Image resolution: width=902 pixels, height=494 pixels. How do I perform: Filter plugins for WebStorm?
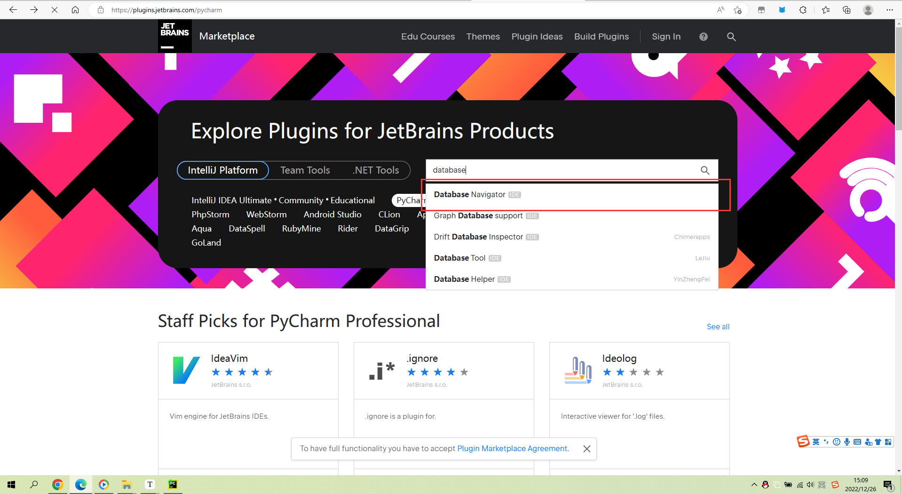266,215
